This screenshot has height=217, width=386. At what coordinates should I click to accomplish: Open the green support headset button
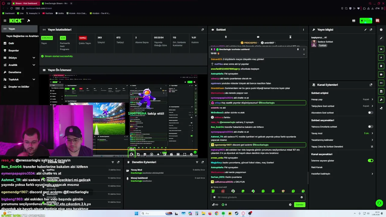pyautogui.click(x=379, y=203)
